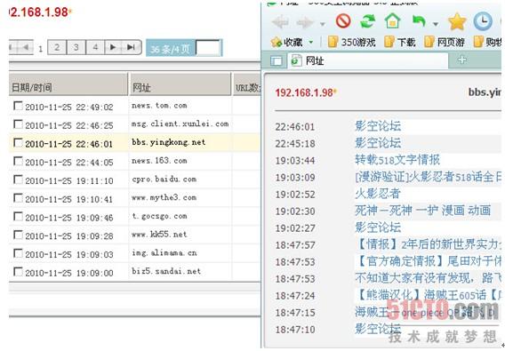Select timestamp 2010-11-25 19:09:00
The image size is (505, 351).
pos(69,273)
